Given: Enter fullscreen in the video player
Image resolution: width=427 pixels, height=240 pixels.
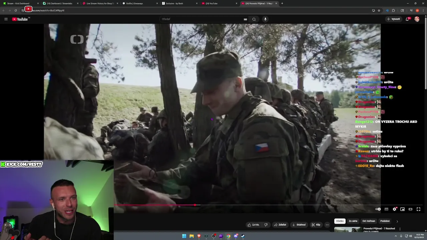Looking at the screenshot, I should pos(418,209).
